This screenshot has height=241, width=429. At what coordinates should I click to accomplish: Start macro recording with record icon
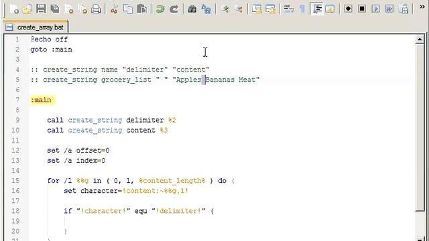coord(348,9)
